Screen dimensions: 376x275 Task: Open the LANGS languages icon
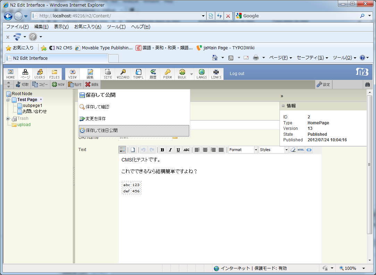tap(202, 74)
